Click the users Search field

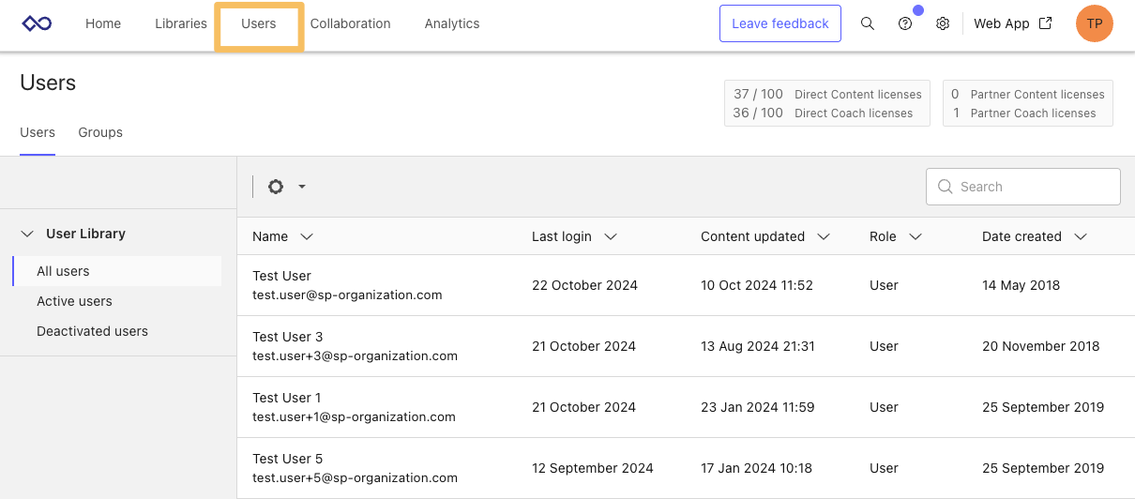(1032, 187)
